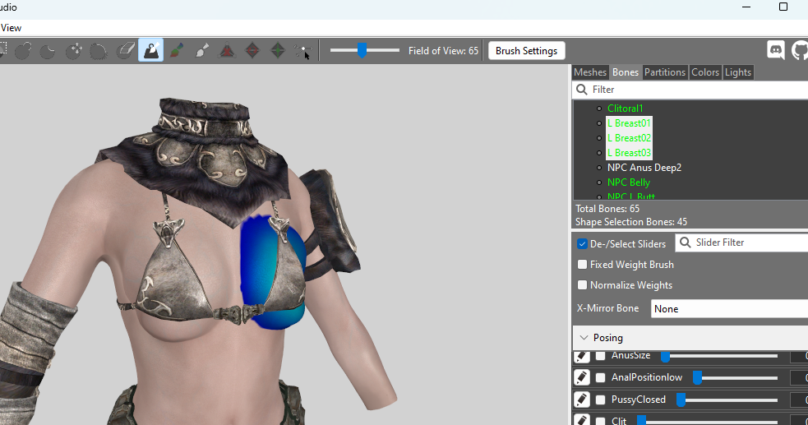Screen dimensions: 808x425
Task: Click the Total Bones: 65 status text
Action: pos(607,209)
